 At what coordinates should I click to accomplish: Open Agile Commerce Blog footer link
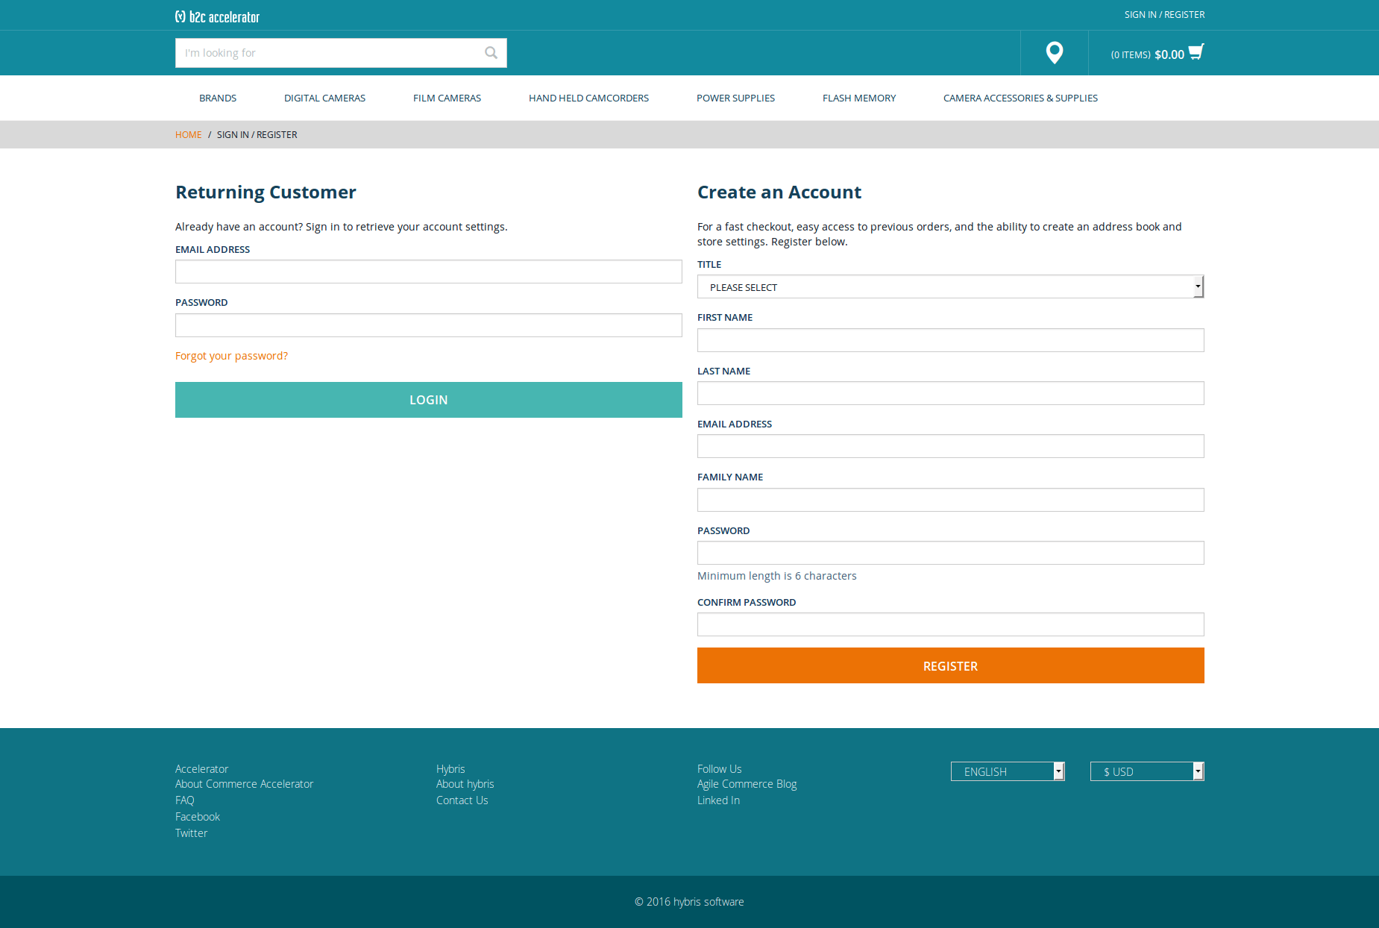[747, 784]
